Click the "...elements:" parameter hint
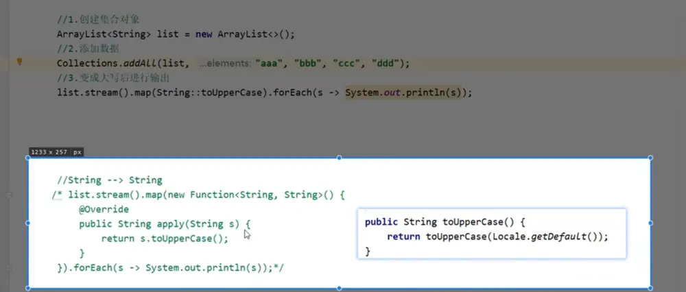The image size is (686, 292). coord(225,64)
